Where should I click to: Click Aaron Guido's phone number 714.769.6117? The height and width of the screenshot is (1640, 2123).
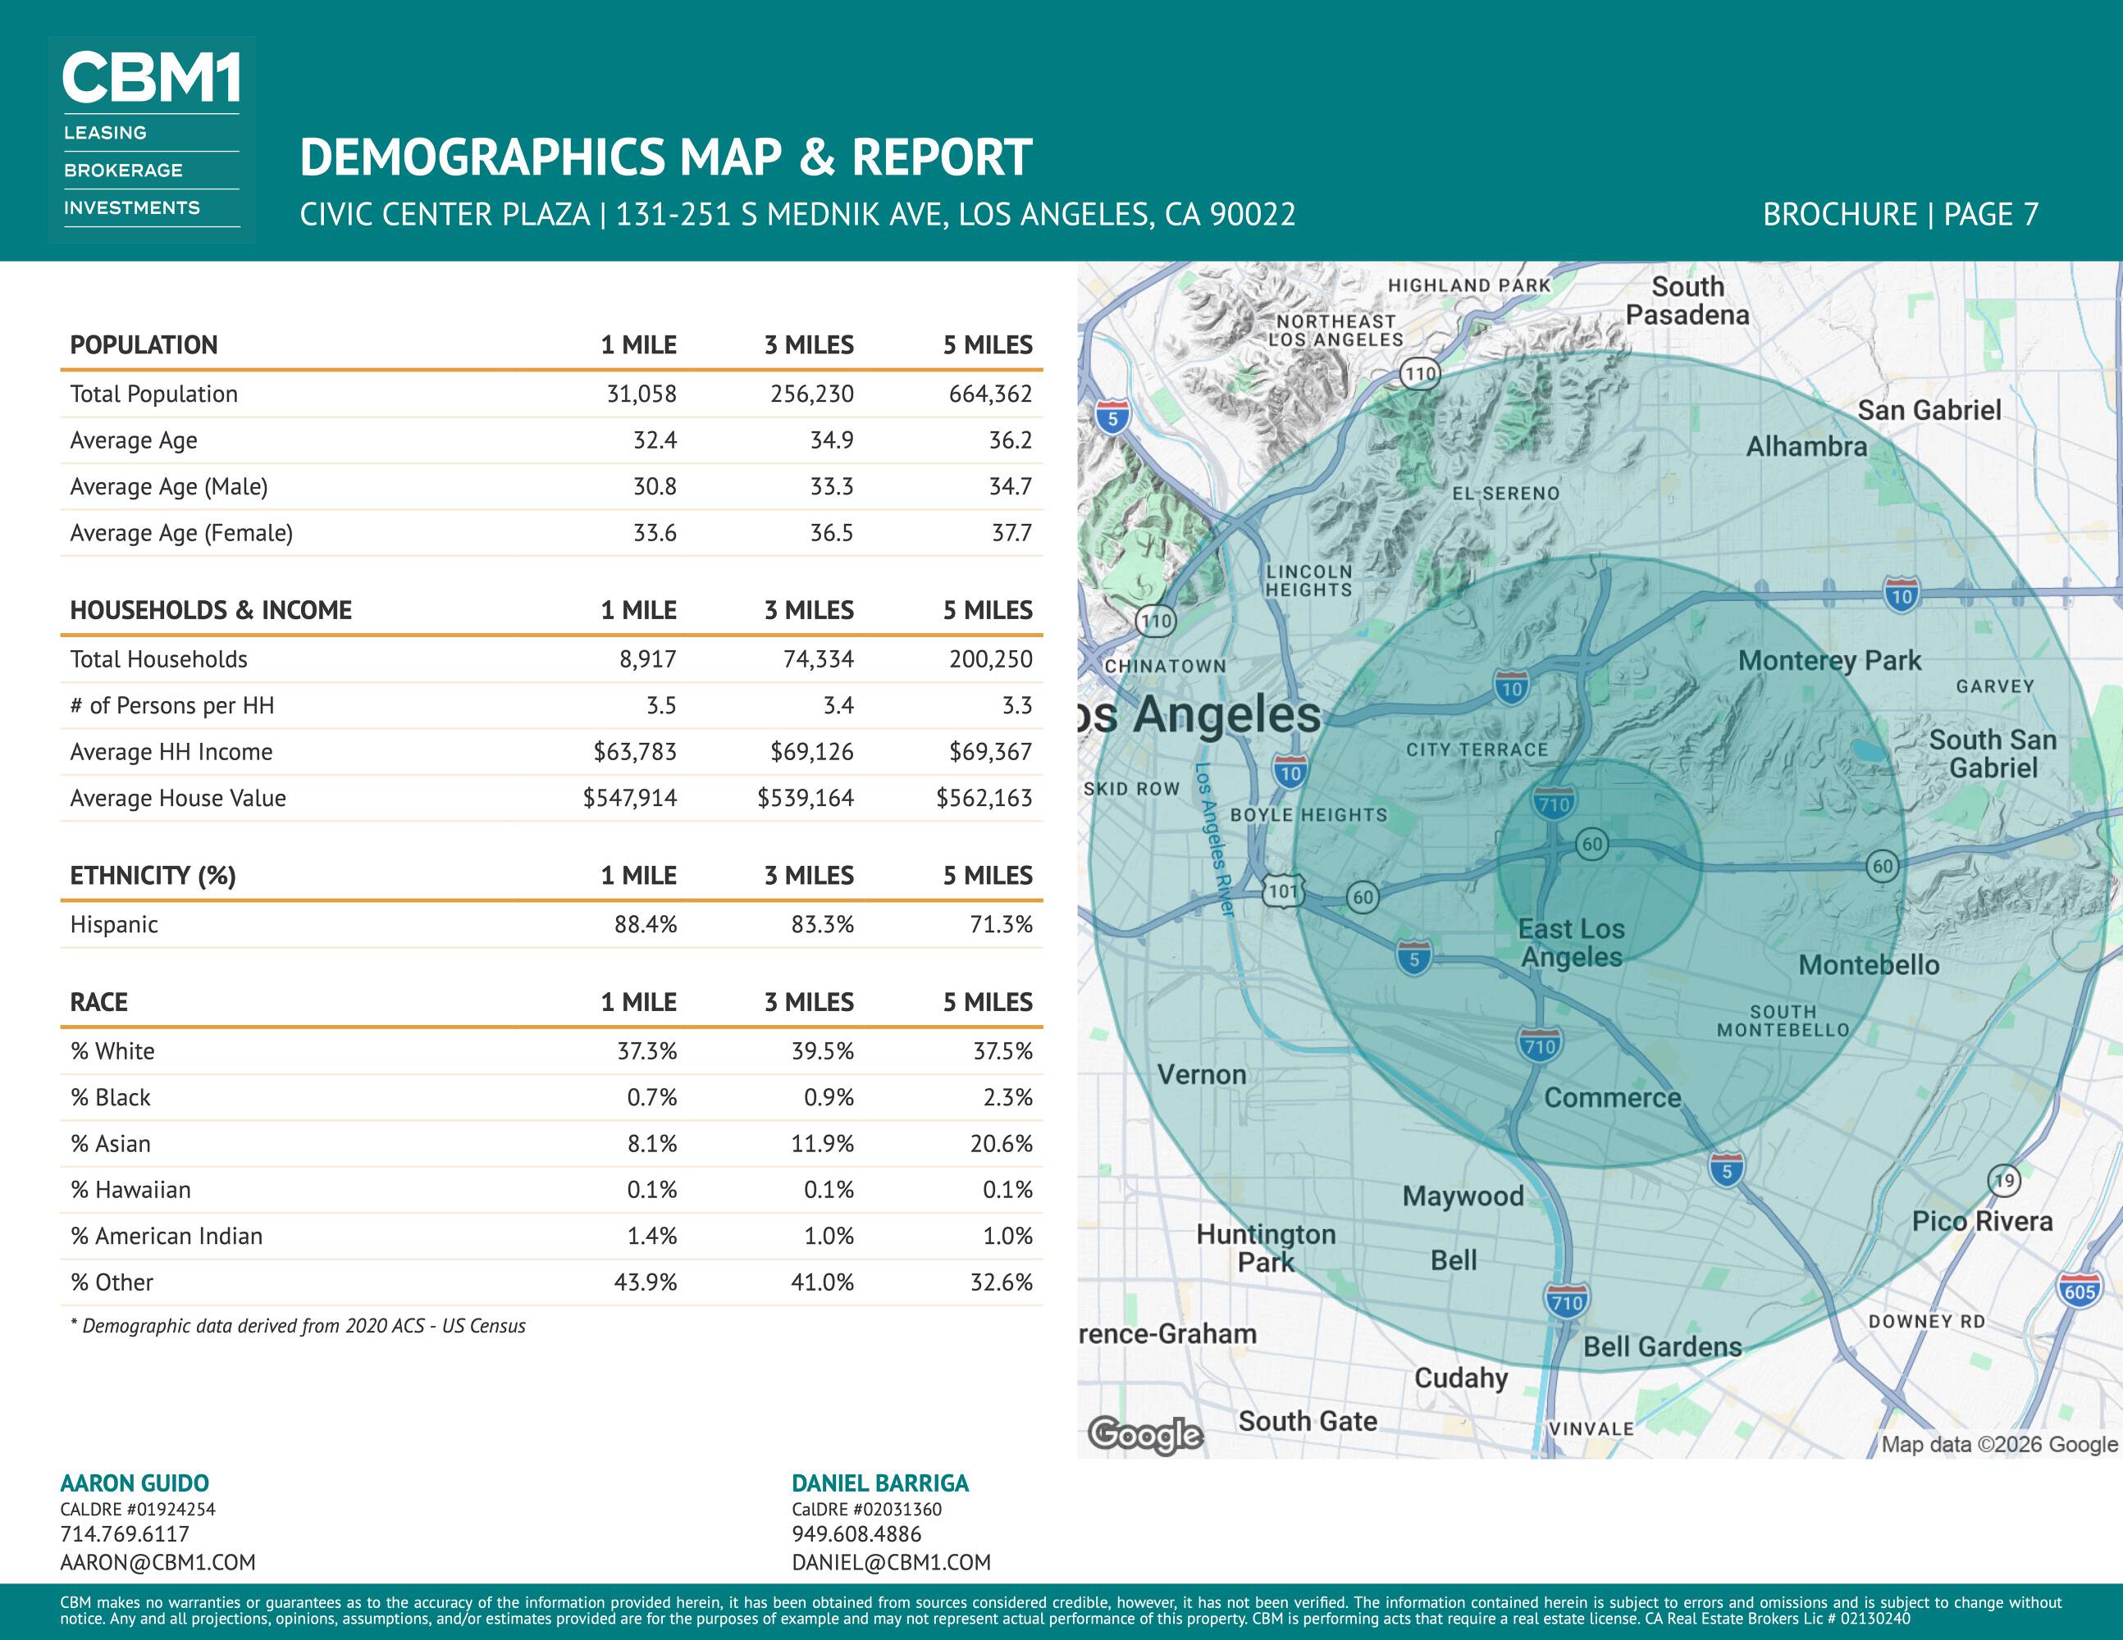[x=125, y=1534]
